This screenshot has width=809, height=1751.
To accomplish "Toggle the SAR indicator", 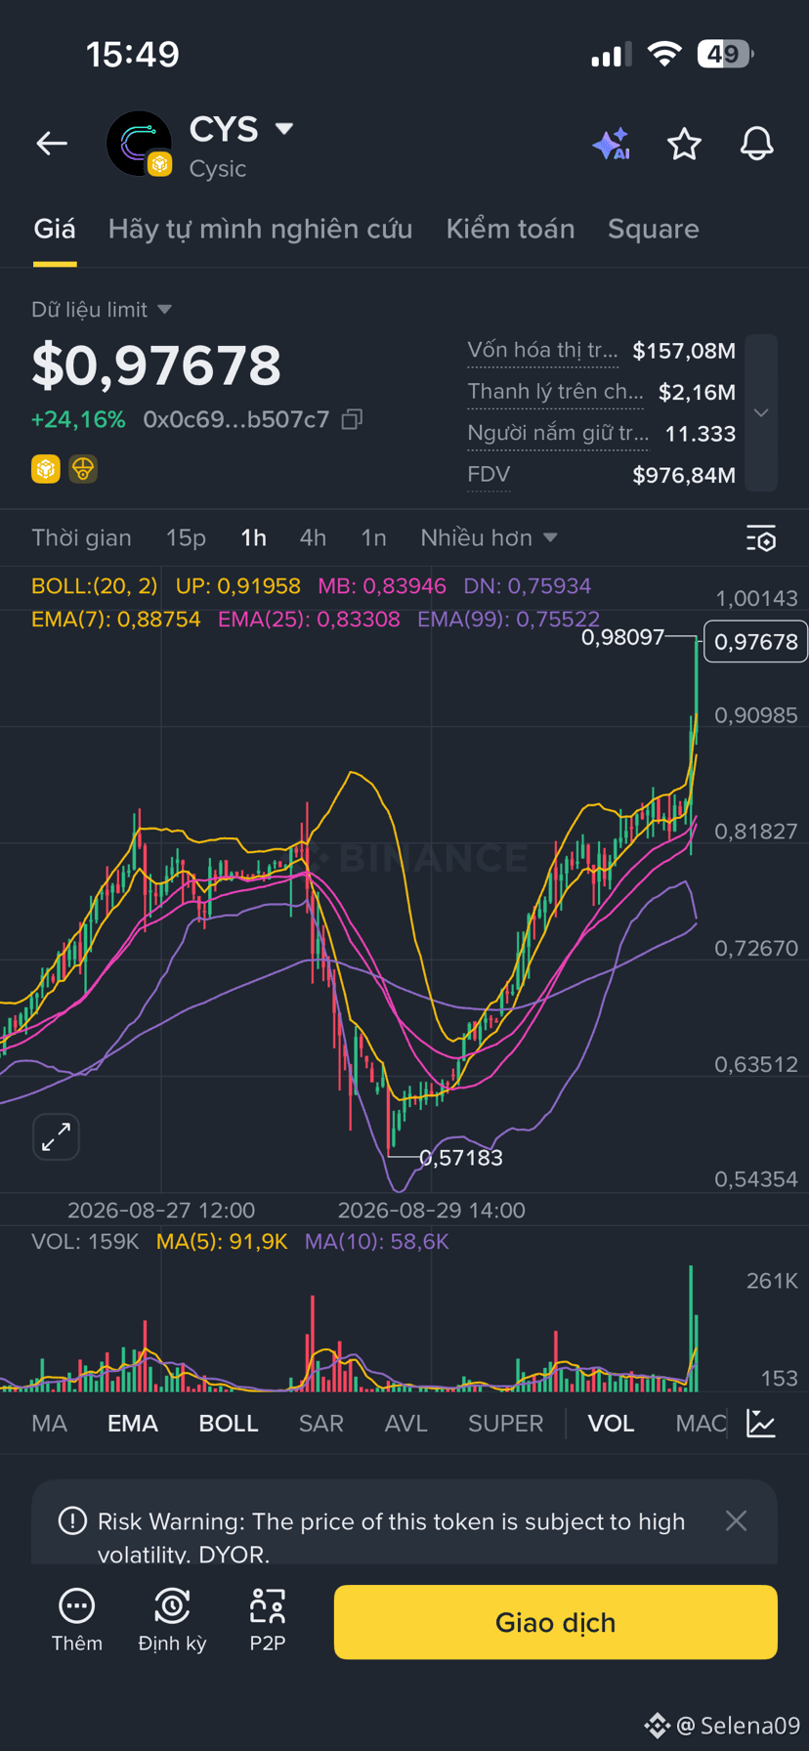I will [x=321, y=1423].
